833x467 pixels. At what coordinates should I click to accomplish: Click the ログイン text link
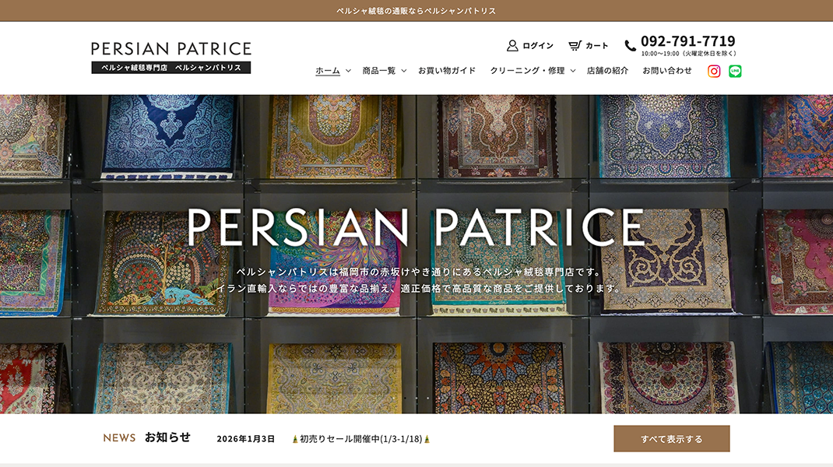tap(538, 46)
